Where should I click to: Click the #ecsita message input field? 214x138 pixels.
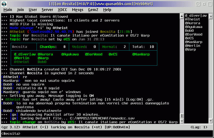click(108, 133)
